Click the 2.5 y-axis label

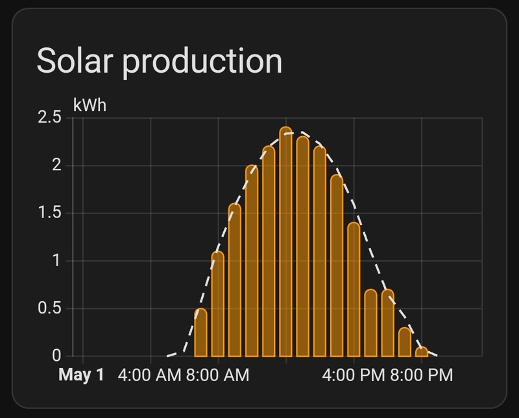50,117
